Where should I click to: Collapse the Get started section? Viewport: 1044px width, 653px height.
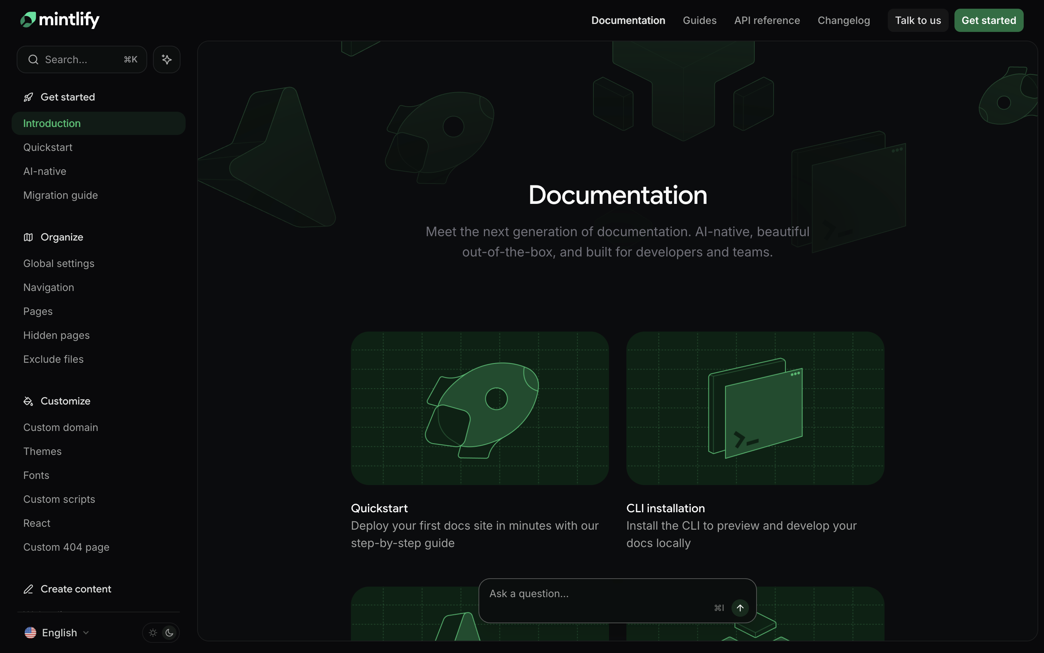click(68, 97)
